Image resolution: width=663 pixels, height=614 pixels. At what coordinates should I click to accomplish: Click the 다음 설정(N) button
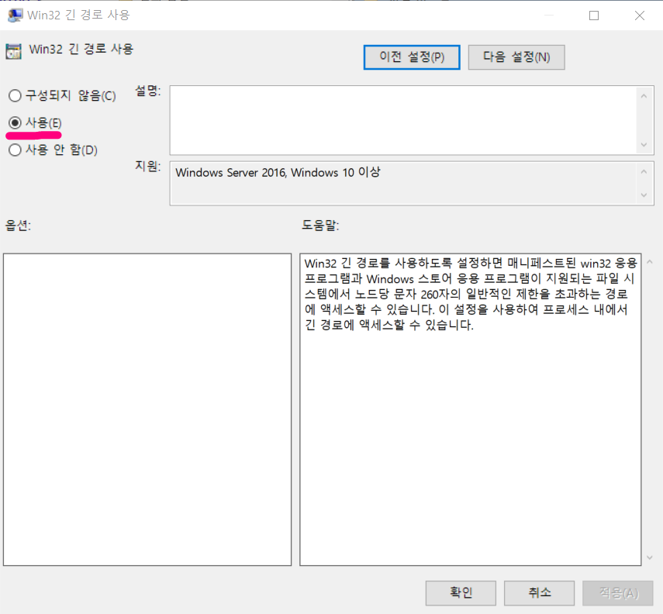pos(516,57)
